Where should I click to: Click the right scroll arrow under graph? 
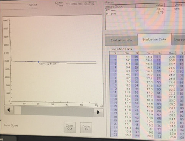point(98,112)
